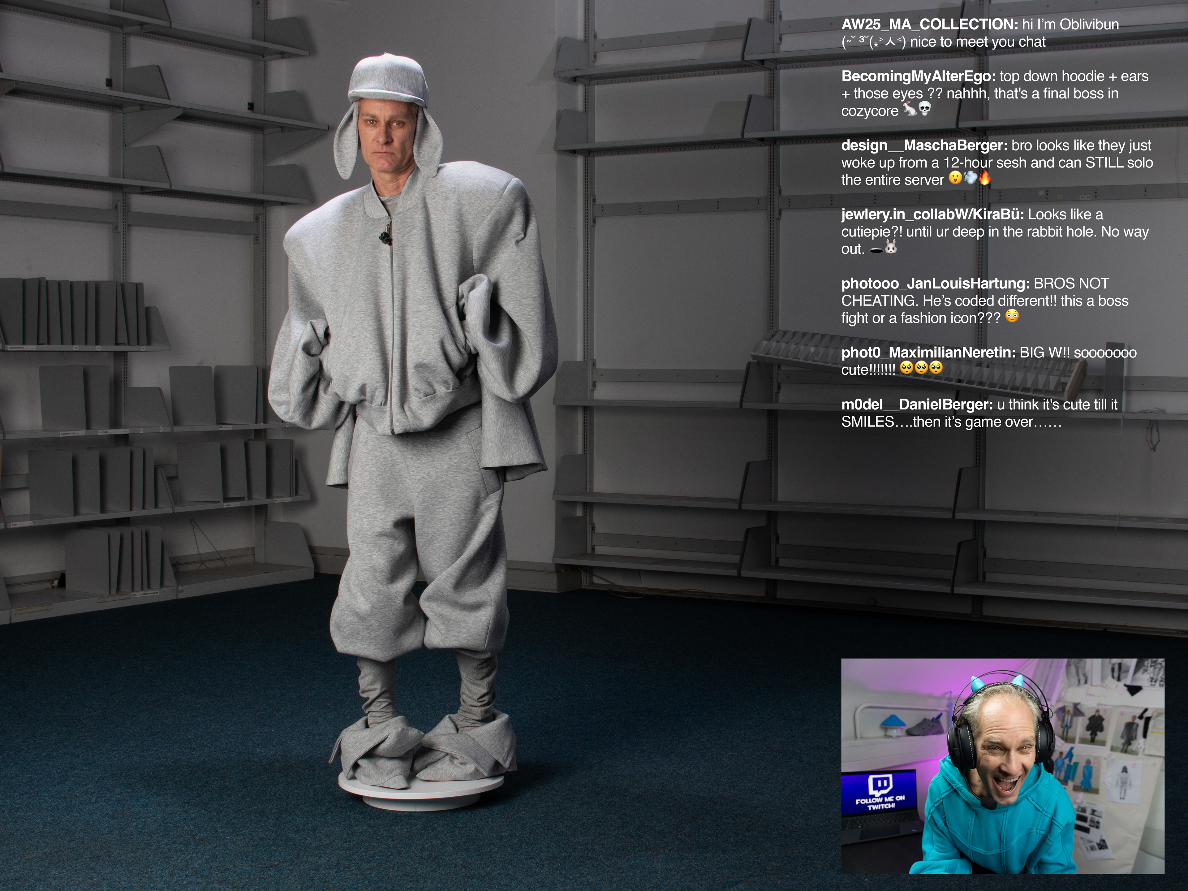Screen dimensions: 1188x891
Task: Open BecomingMyAlterEgo's chat username
Action: pyautogui.click(x=919, y=76)
